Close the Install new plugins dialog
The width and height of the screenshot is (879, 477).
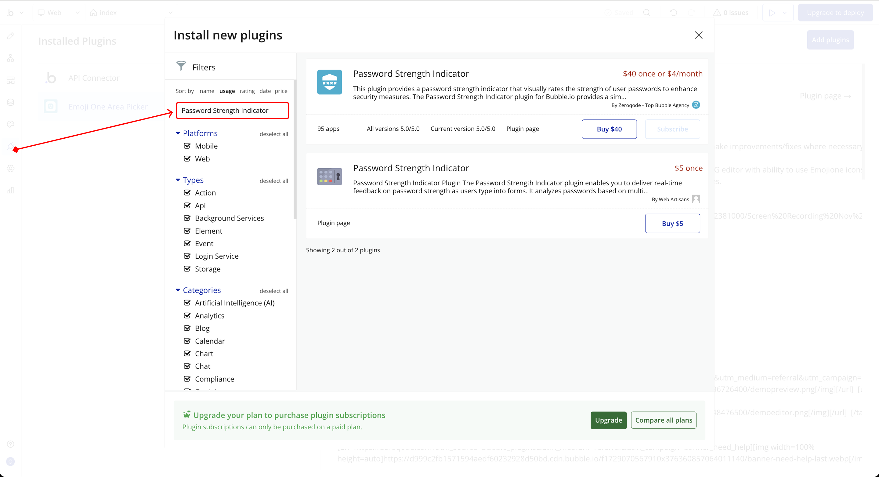coord(699,35)
